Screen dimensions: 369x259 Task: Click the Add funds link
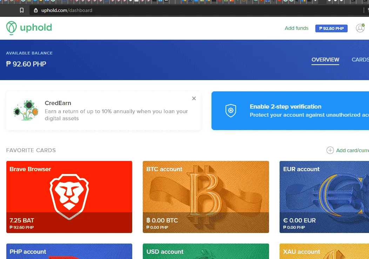pyautogui.click(x=296, y=28)
